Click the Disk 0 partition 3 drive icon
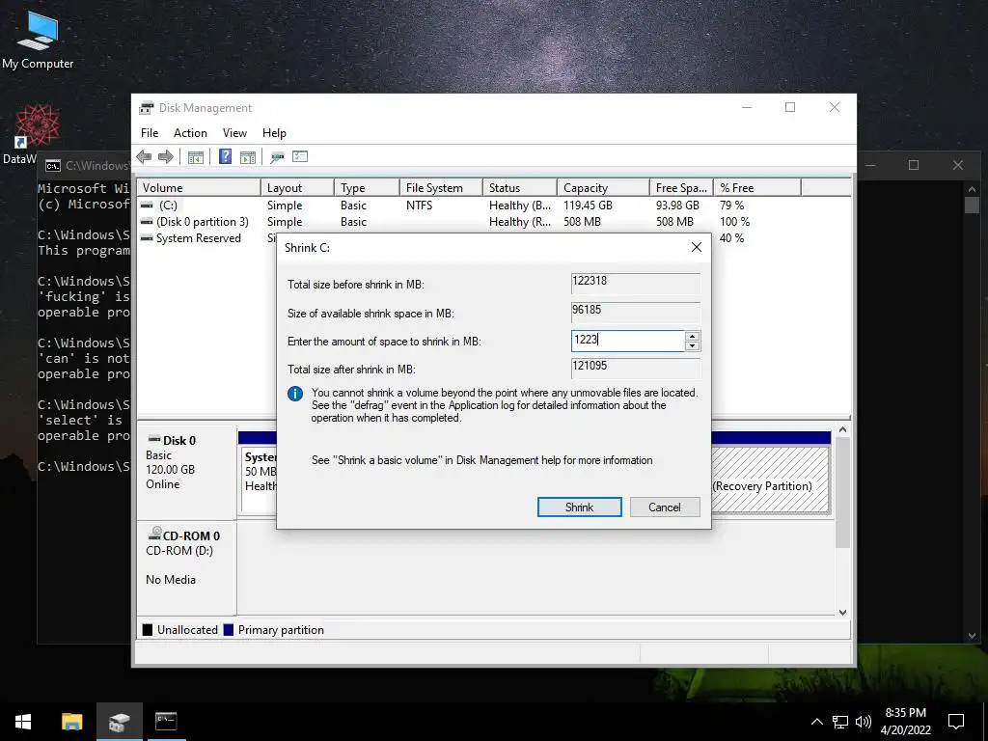This screenshot has height=741, width=988. [x=147, y=222]
